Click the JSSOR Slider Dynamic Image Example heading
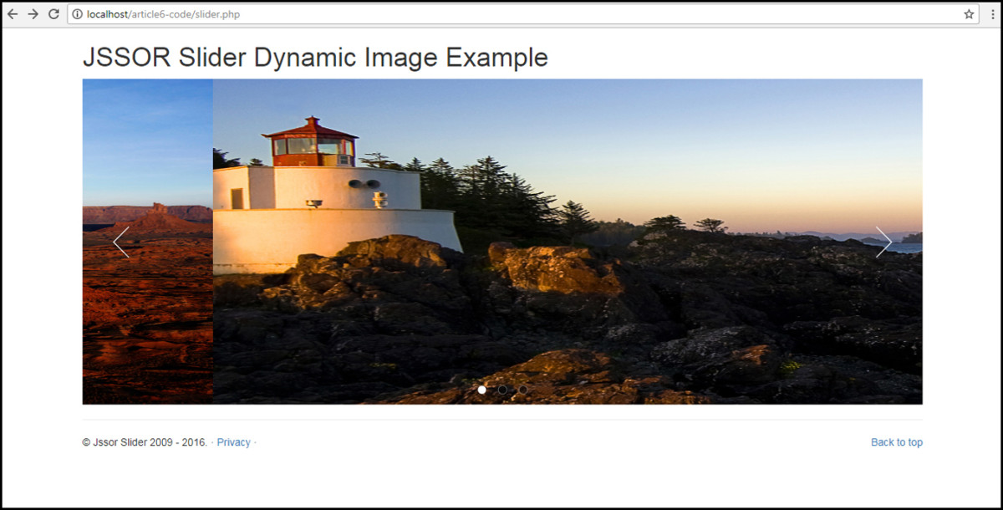Screen dimensions: 1003x510 point(315,57)
